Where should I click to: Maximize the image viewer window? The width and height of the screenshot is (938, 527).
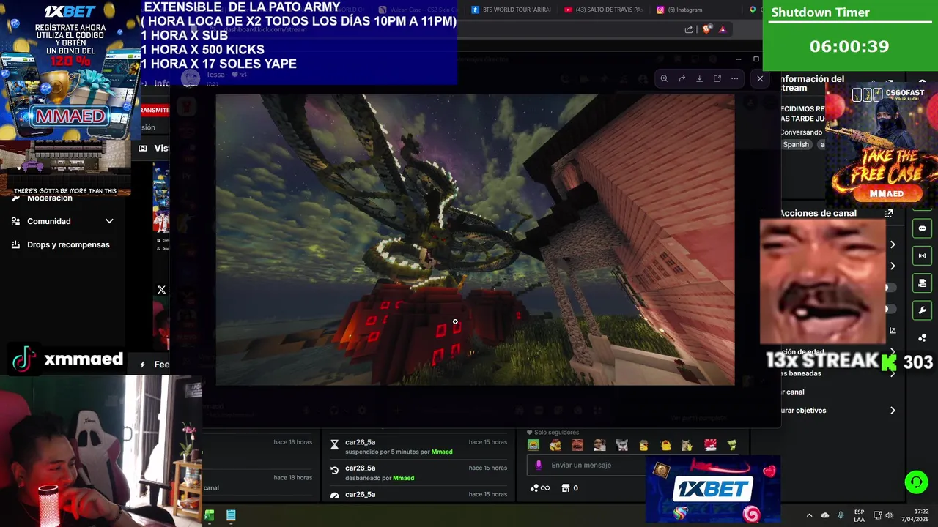(x=756, y=59)
